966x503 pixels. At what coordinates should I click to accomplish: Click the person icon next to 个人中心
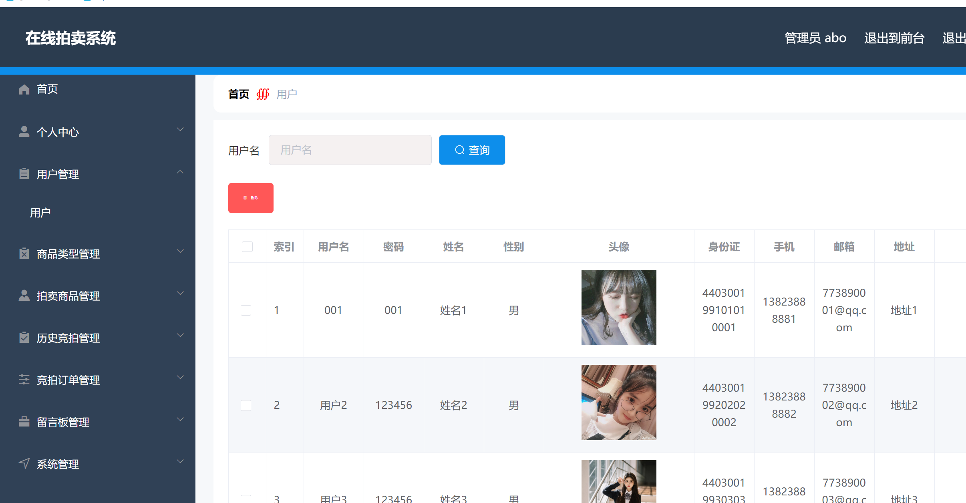[24, 131]
